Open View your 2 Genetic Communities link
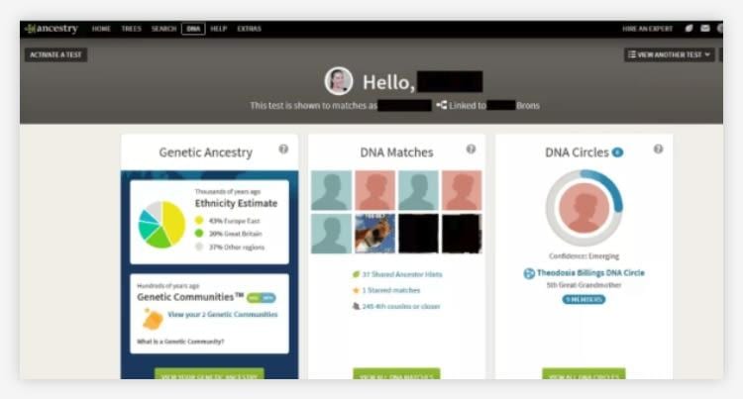743x399 pixels. point(223,314)
